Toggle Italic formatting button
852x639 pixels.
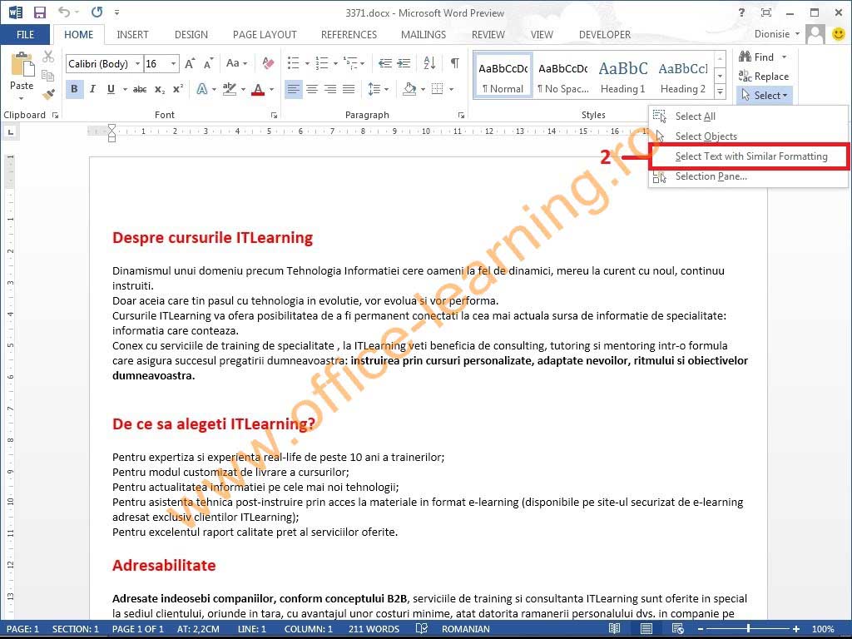coord(92,89)
